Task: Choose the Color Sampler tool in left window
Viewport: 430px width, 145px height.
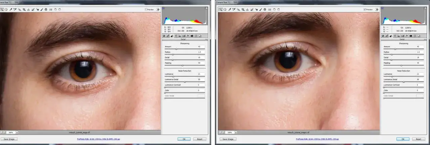Action: (x=15, y=9)
